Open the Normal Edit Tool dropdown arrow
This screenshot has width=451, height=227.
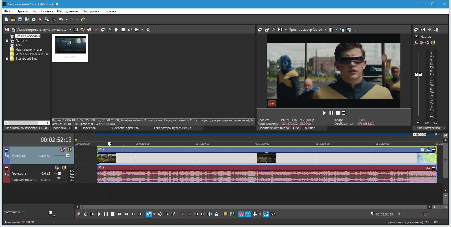154,214
